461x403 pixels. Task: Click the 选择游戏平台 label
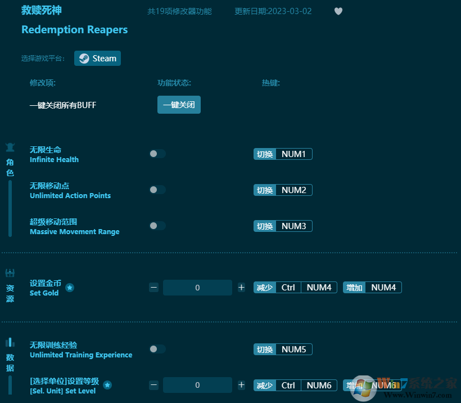click(x=43, y=59)
